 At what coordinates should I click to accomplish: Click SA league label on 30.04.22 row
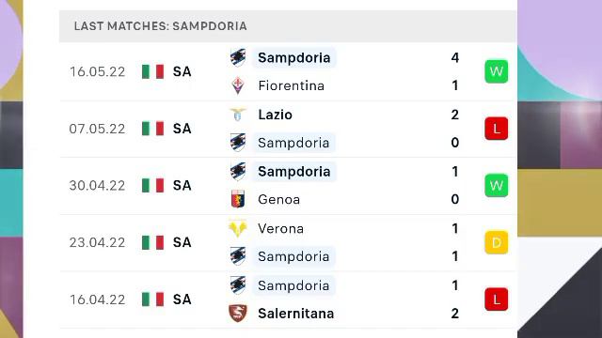(x=182, y=186)
